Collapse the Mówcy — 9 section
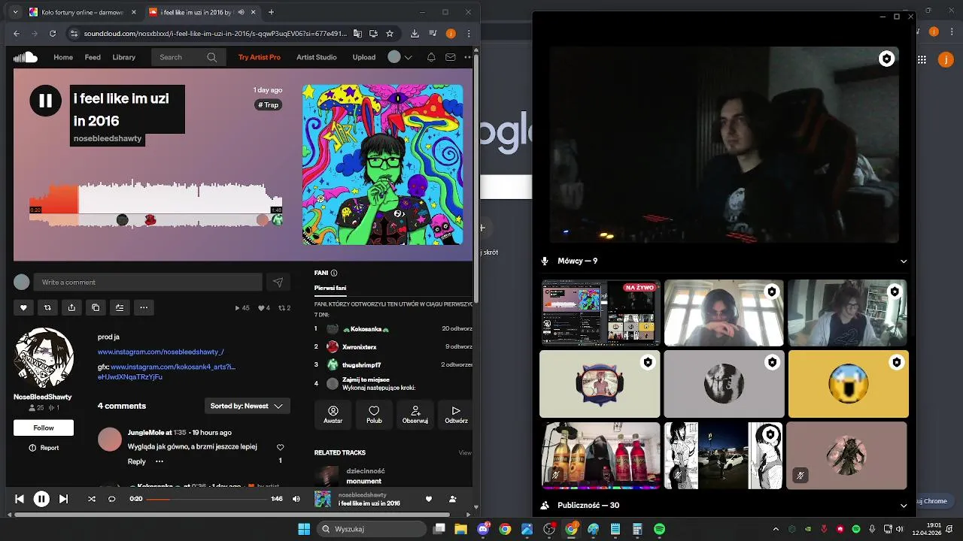963x541 pixels. pyautogui.click(x=904, y=261)
